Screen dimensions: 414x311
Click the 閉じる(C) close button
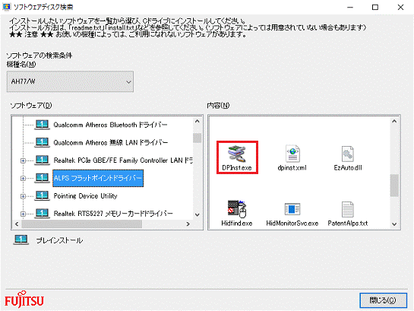click(x=383, y=300)
